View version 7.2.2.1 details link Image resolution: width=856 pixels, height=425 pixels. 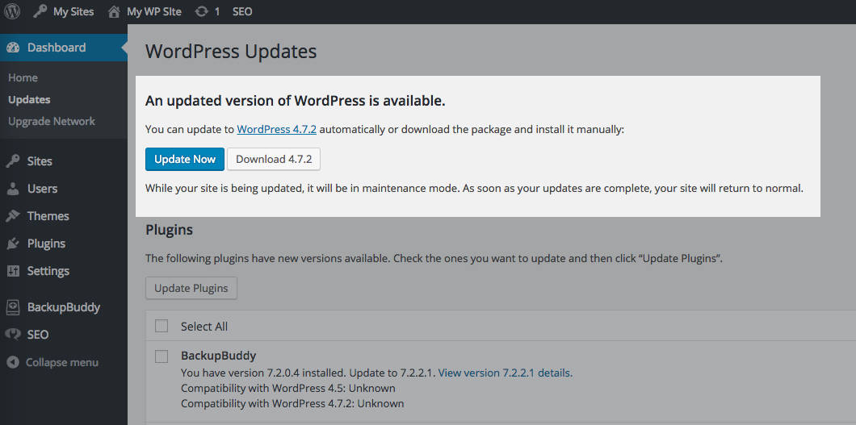point(505,373)
